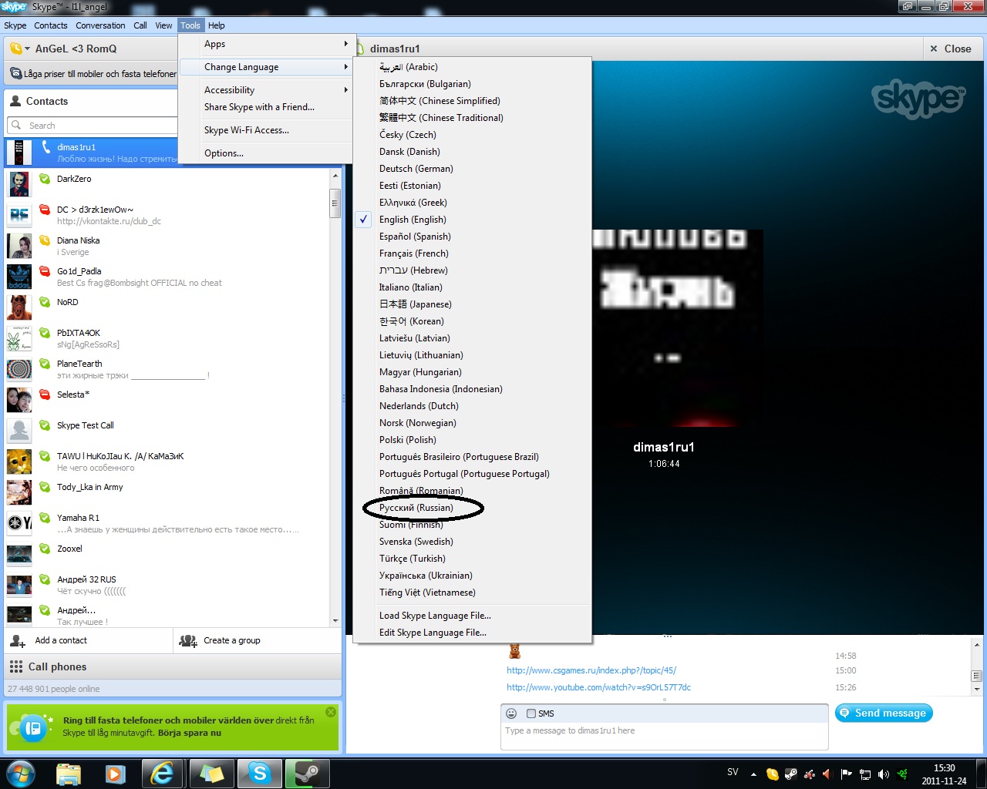The height and width of the screenshot is (789, 987).
Task: Open the youtube.com watch link
Action: (598, 687)
